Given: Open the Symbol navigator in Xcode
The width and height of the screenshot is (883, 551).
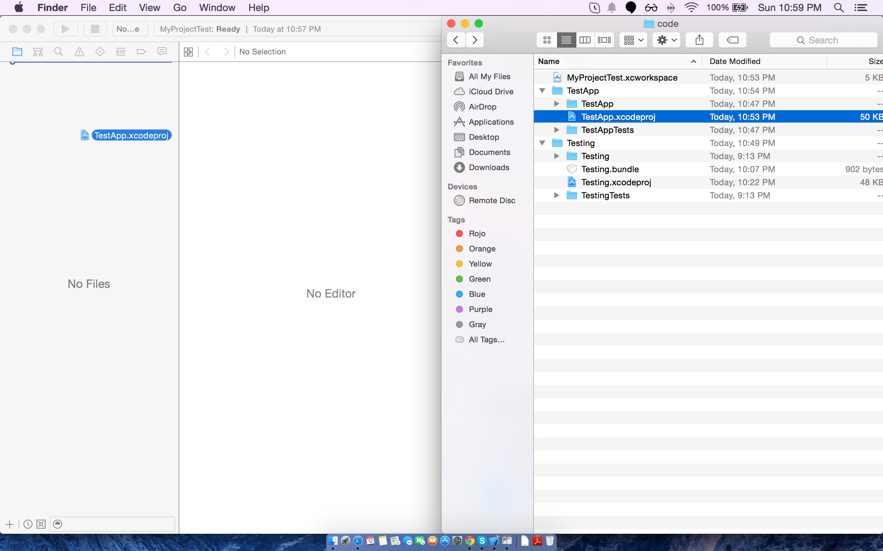Looking at the screenshot, I should point(38,52).
